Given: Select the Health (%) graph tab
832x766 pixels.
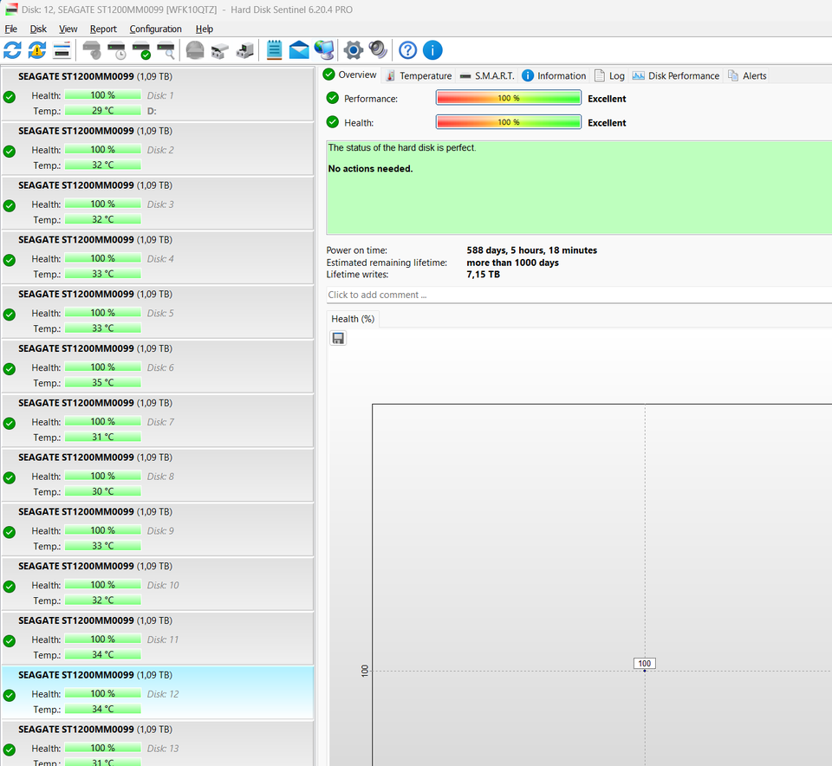Looking at the screenshot, I should pyautogui.click(x=353, y=319).
